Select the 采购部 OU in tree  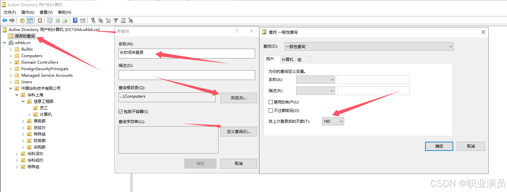(40, 147)
